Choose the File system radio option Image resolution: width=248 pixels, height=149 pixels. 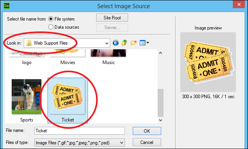point(51,19)
